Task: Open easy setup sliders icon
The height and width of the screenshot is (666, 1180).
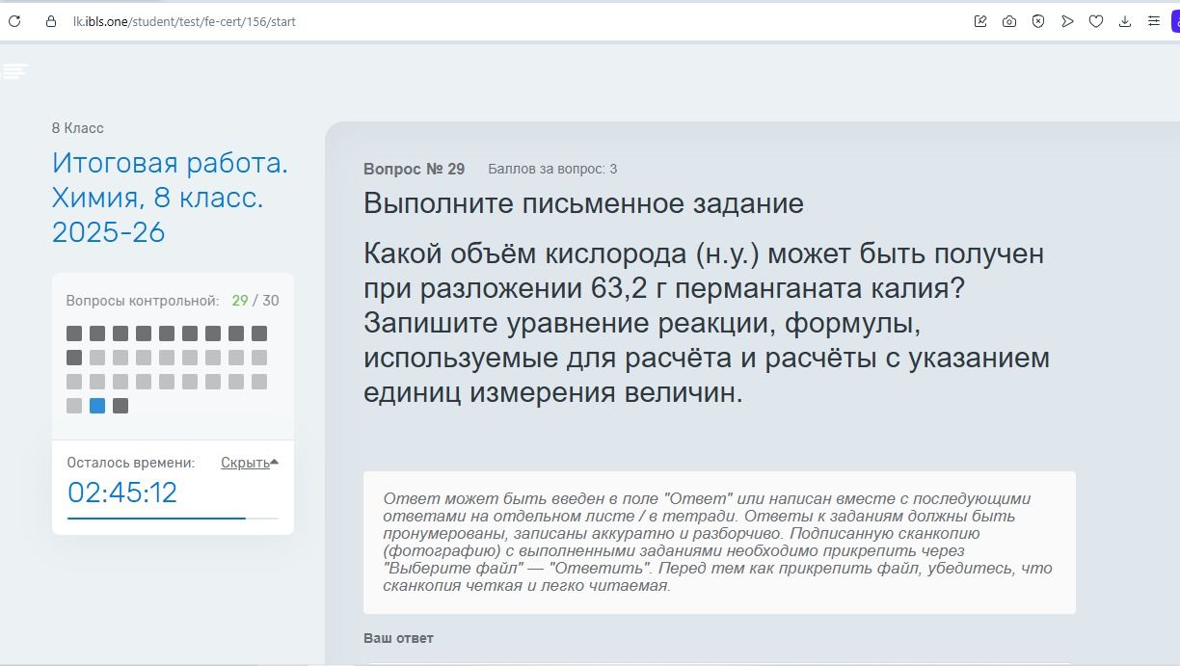Action: click(1154, 21)
